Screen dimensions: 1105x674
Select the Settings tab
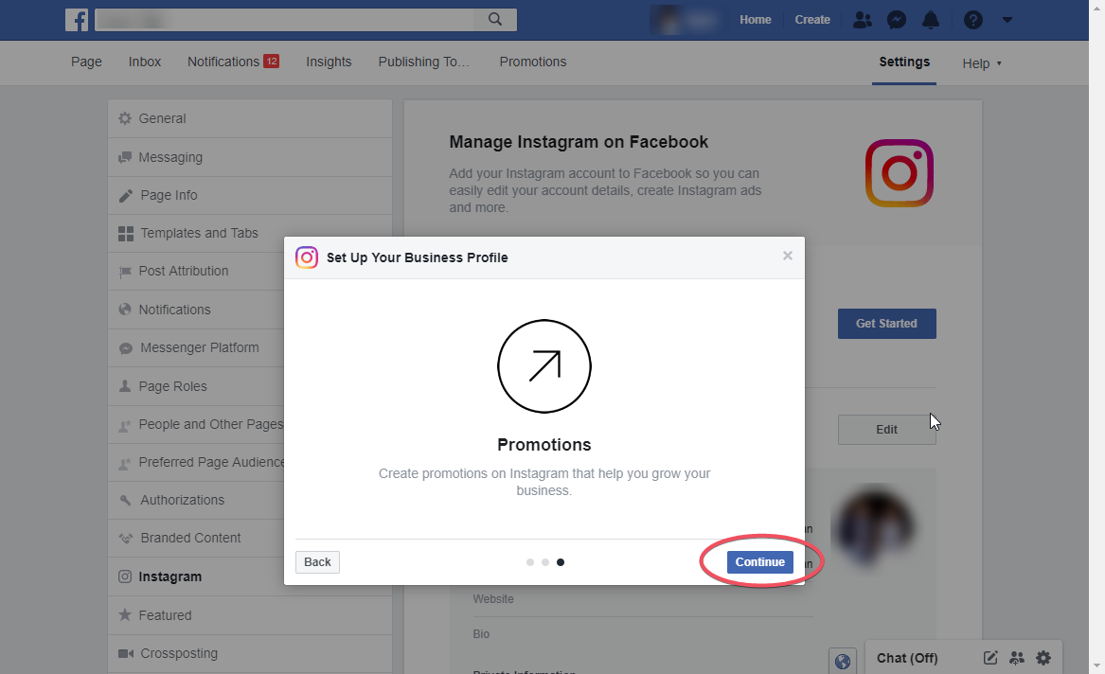(904, 62)
